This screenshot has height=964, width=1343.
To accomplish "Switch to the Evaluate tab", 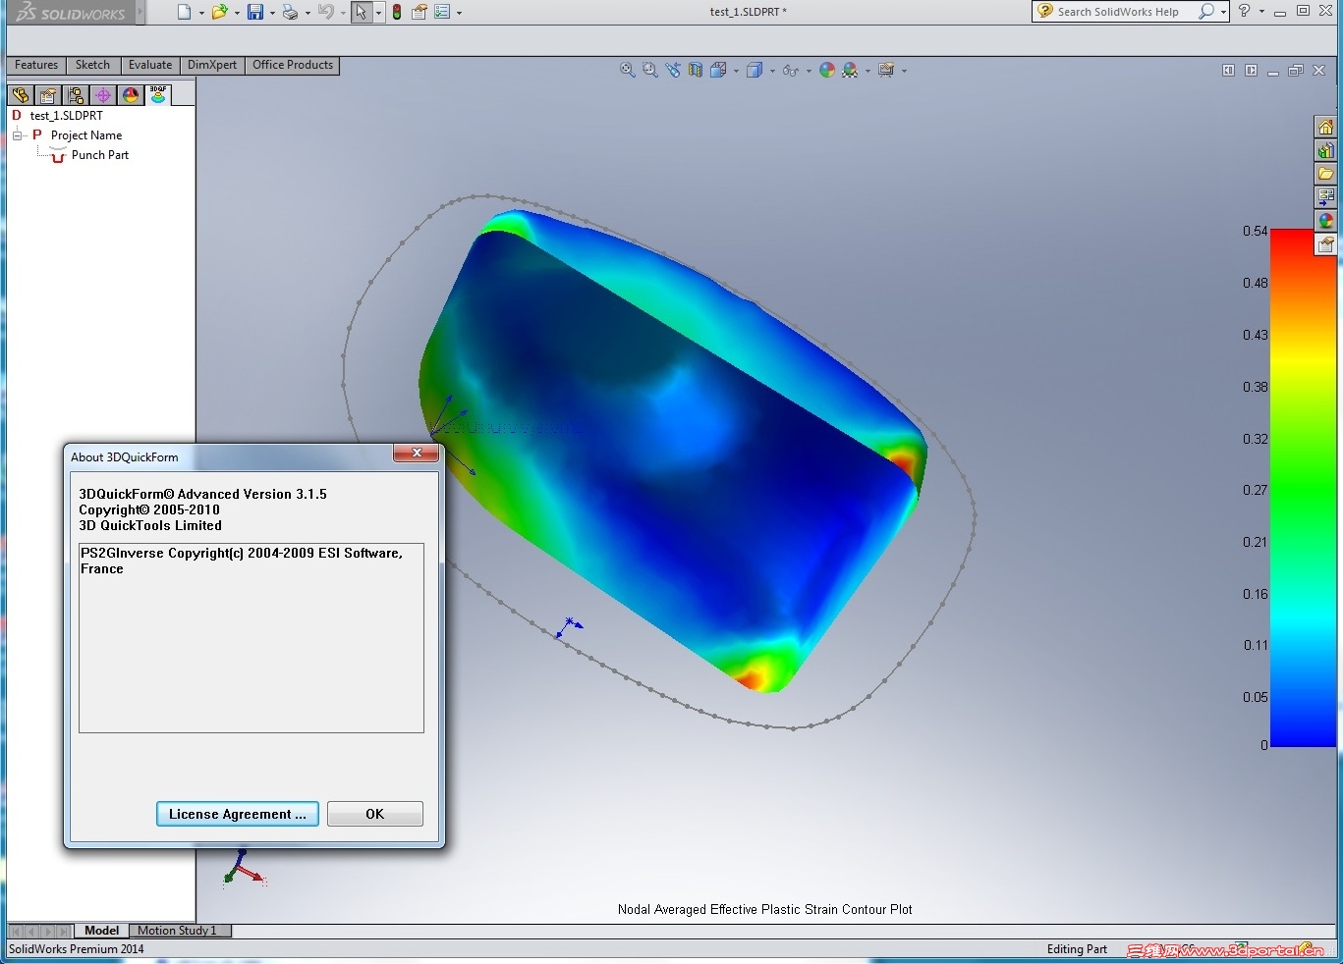I will click(150, 65).
